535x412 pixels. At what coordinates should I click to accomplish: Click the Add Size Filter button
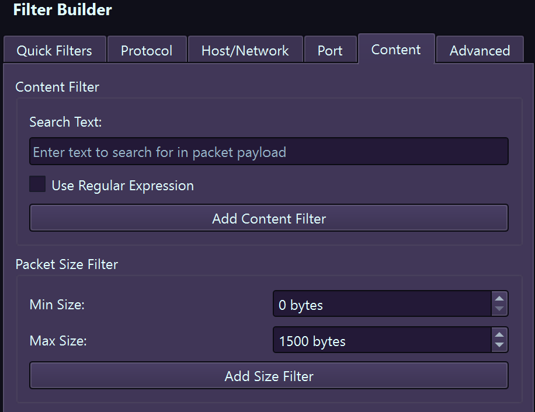269,376
